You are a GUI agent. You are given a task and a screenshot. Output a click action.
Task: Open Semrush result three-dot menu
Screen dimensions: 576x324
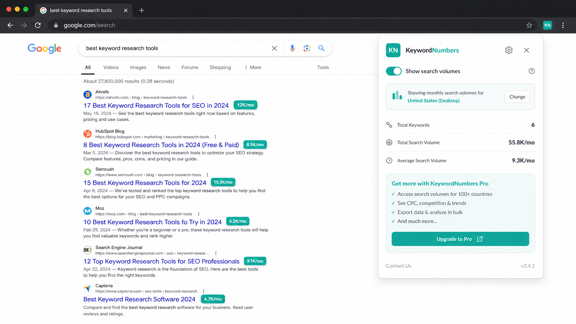point(207,175)
